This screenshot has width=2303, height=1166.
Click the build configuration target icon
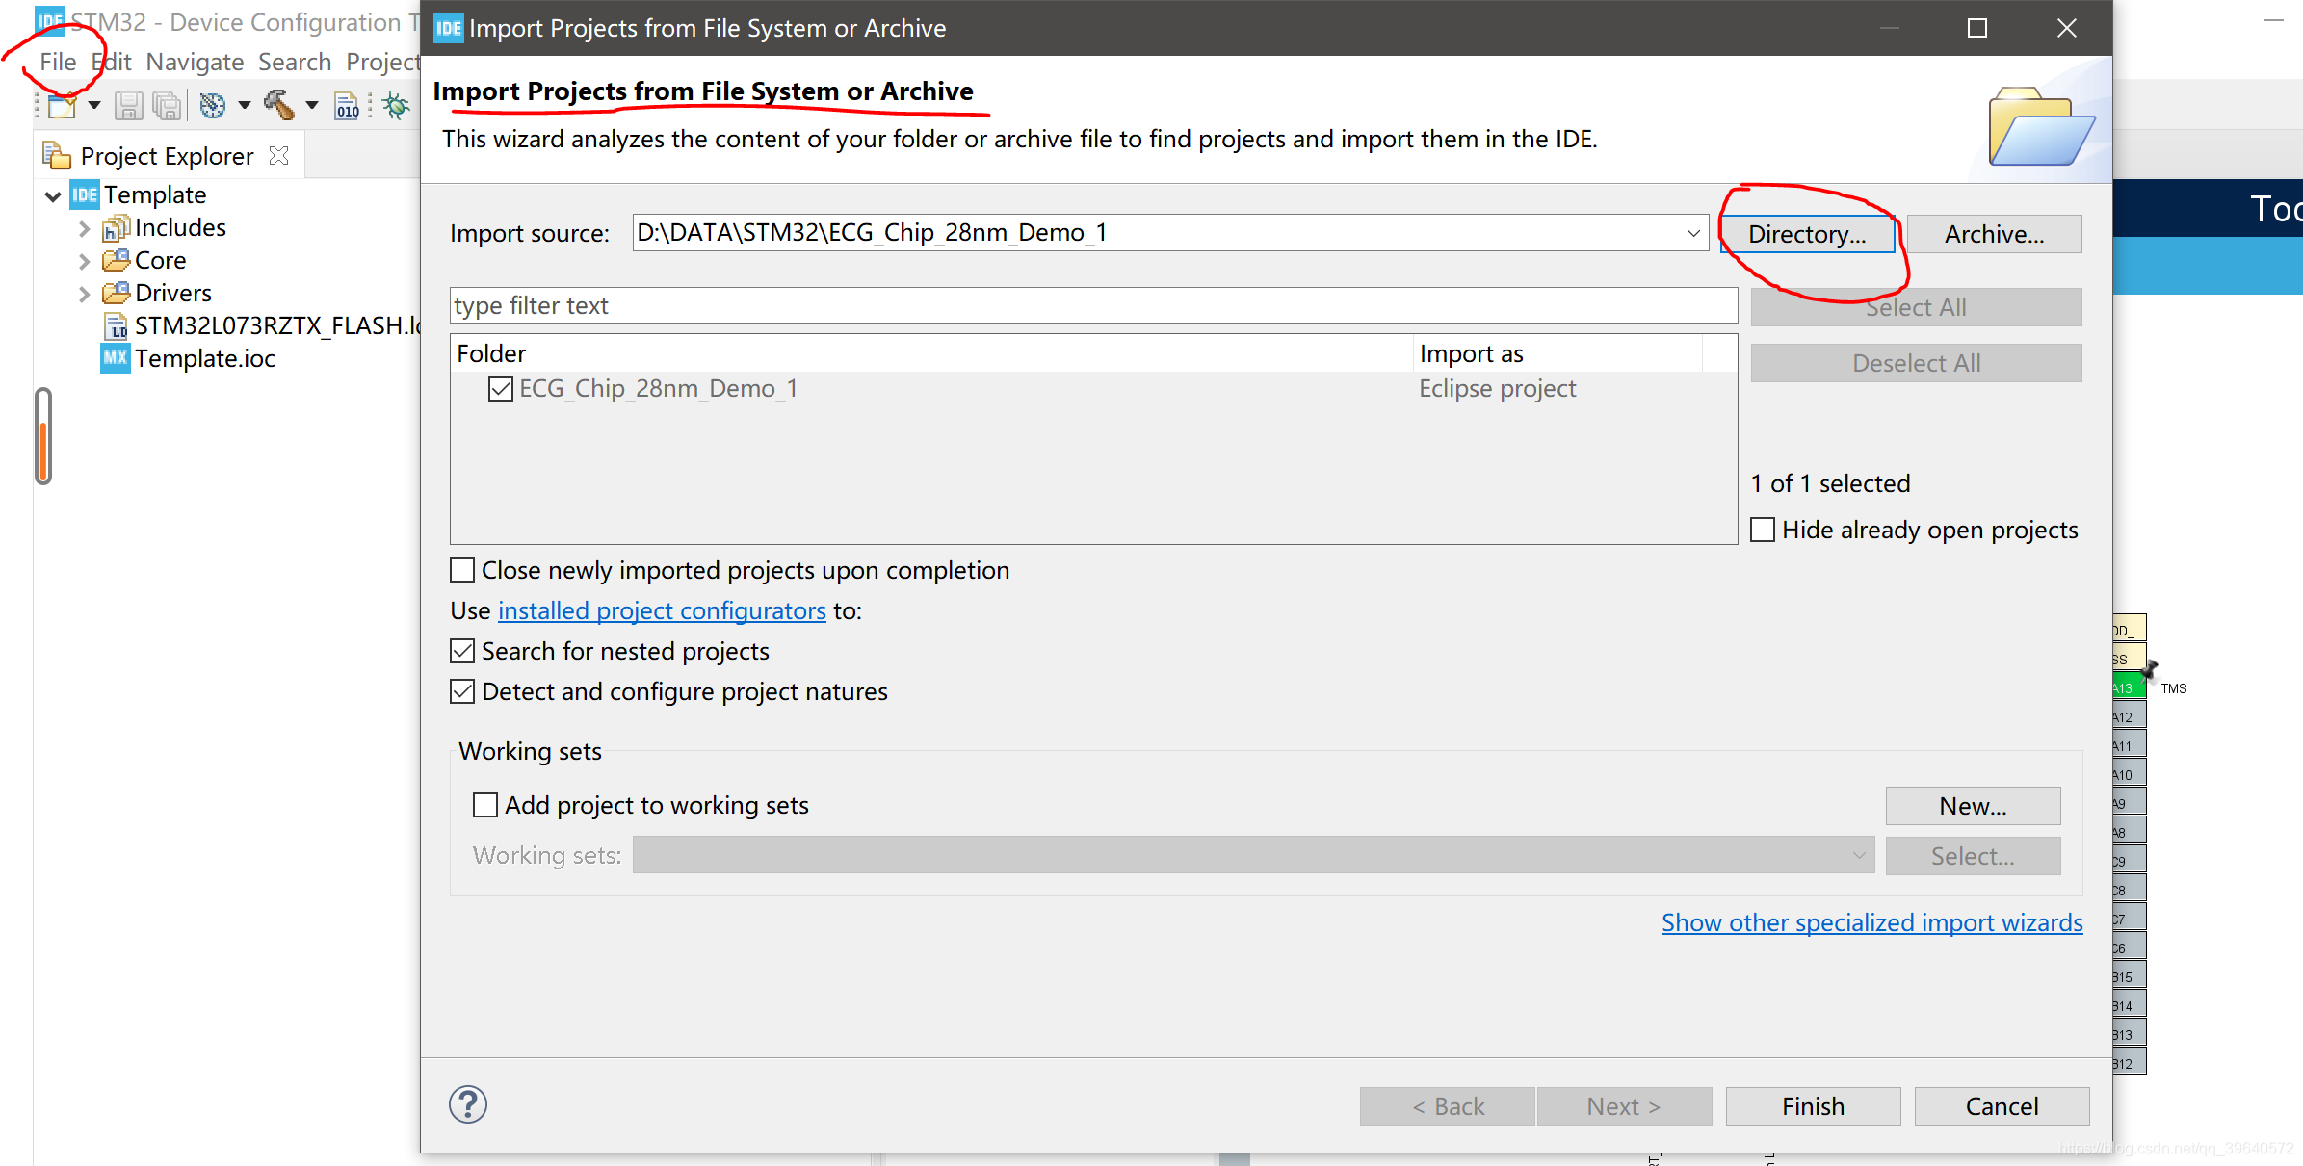pos(212,106)
